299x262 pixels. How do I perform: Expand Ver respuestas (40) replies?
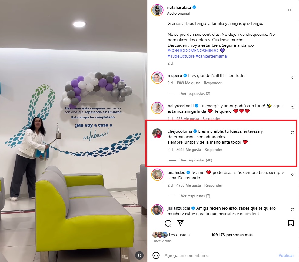[x=196, y=160]
